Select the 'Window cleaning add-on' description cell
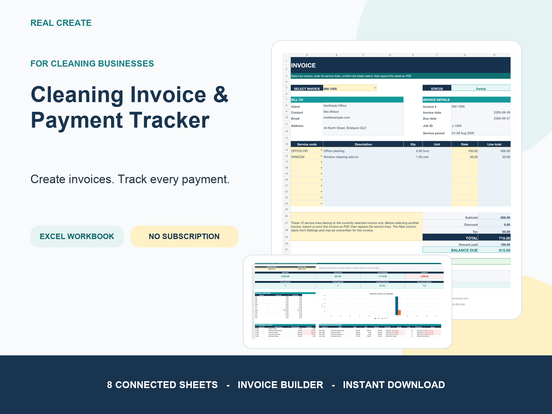Viewport: 552px width, 414px height. tap(363, 157)
